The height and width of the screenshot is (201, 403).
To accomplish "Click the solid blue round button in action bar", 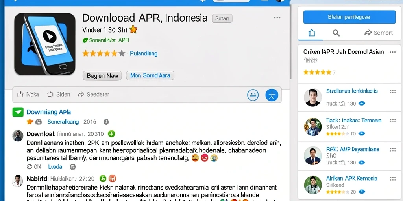I will tap(272, 95).
